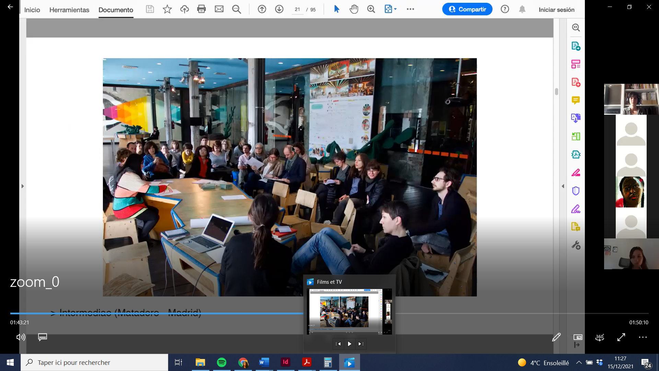The height and width of the screenshot is (371, 659).
Task: Toggle subtitles captions button
Action: point(43,337)
